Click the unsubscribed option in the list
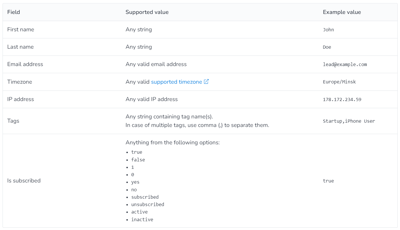Screen dimensions: 400x230 (x=148, y=205)
